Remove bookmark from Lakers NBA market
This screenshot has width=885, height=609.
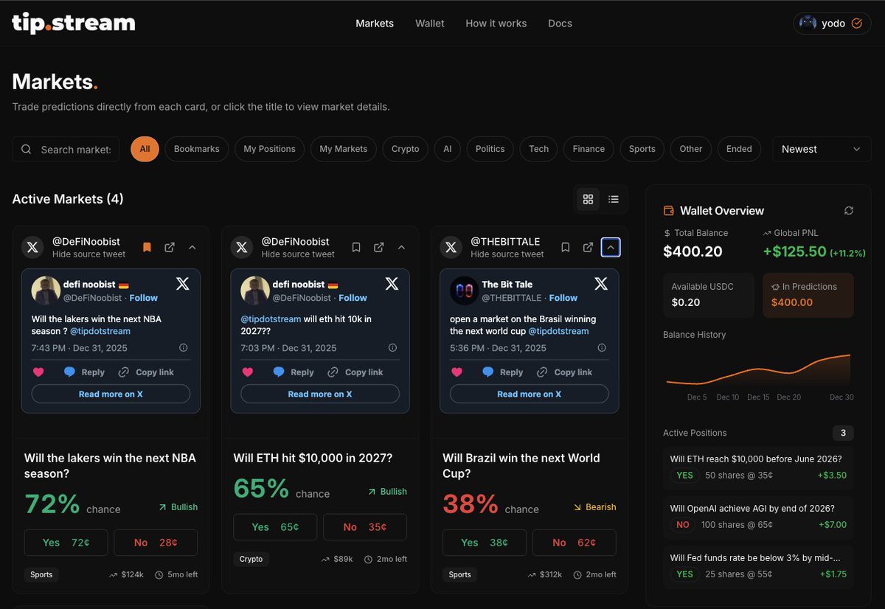point(147,247)
